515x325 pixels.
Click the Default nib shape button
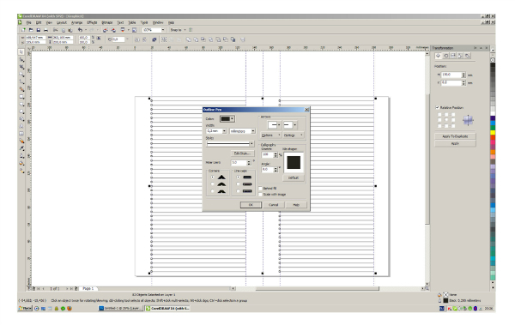294,178
